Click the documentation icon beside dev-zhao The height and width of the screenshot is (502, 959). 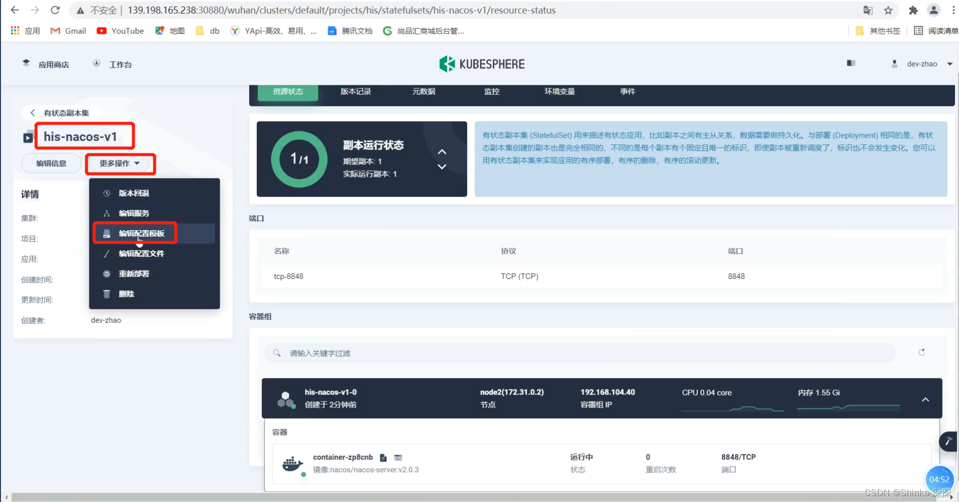pos(851,63)
